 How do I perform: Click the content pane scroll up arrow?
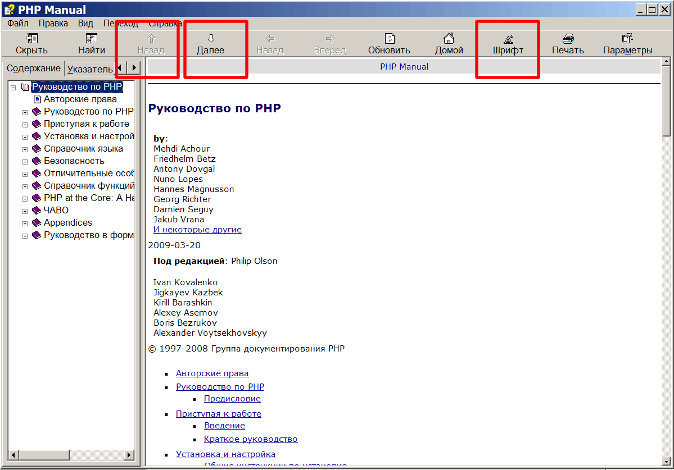click(666, 61)
